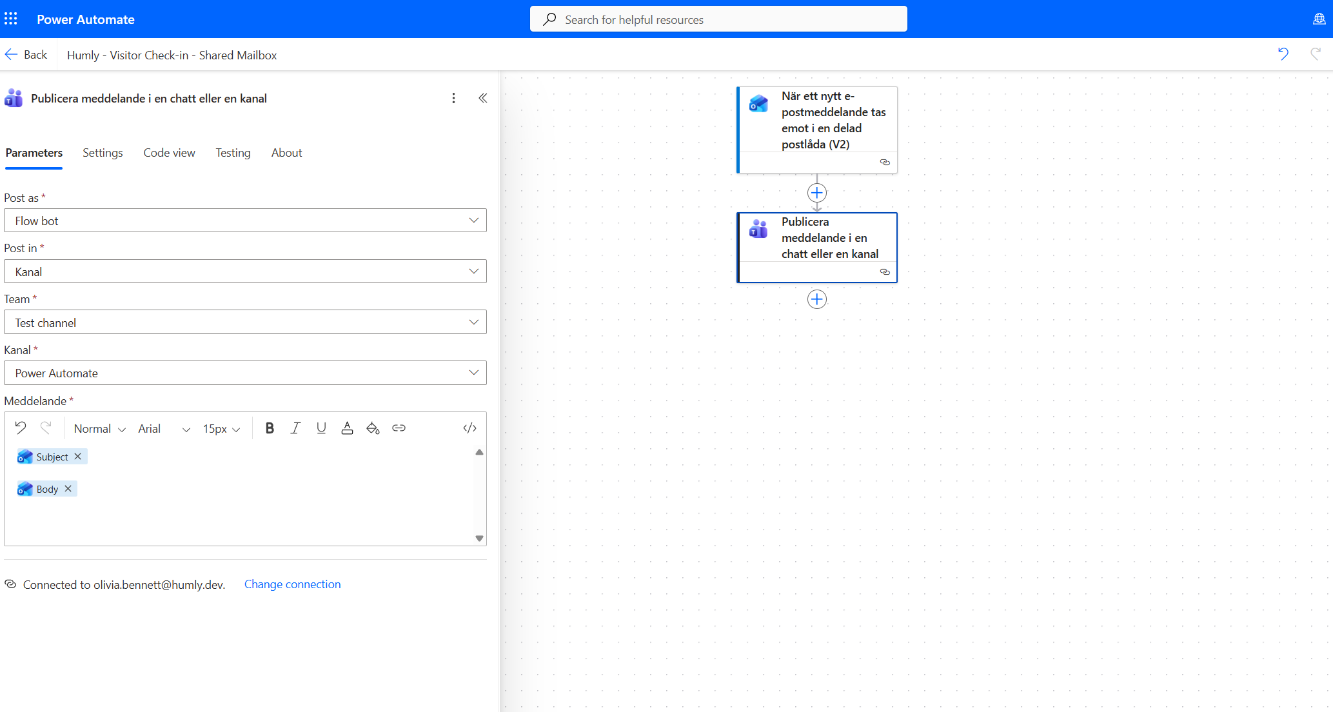Expand the Kanal Power Automate dropdown
The height and width of the screenshot is (712, 1333).
[x=245, y=373]
